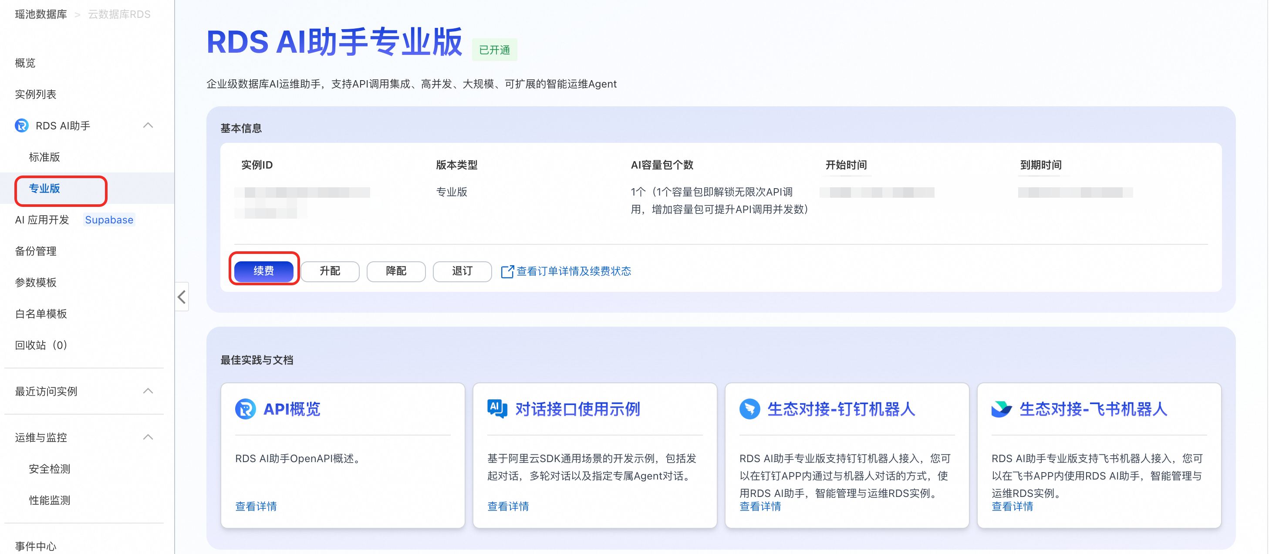Select 专业版 in the sidebar
The image size is (1269, 554).
point(44,189)
